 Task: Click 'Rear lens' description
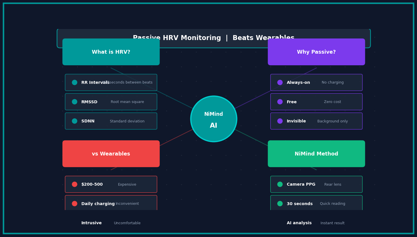(x=333, y=184)
